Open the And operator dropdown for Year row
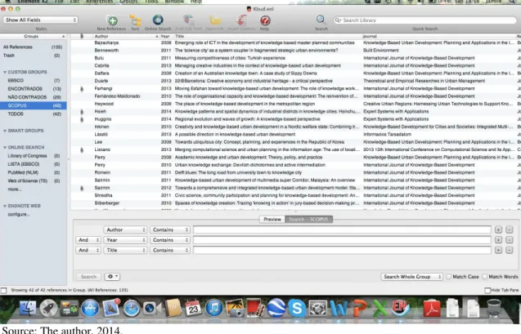Image resolution: width=521 pixels, height=334 pixels. pyautogui.click(x=88, y=240)
